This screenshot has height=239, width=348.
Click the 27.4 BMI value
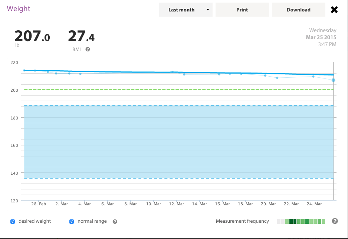coord(81,37)
